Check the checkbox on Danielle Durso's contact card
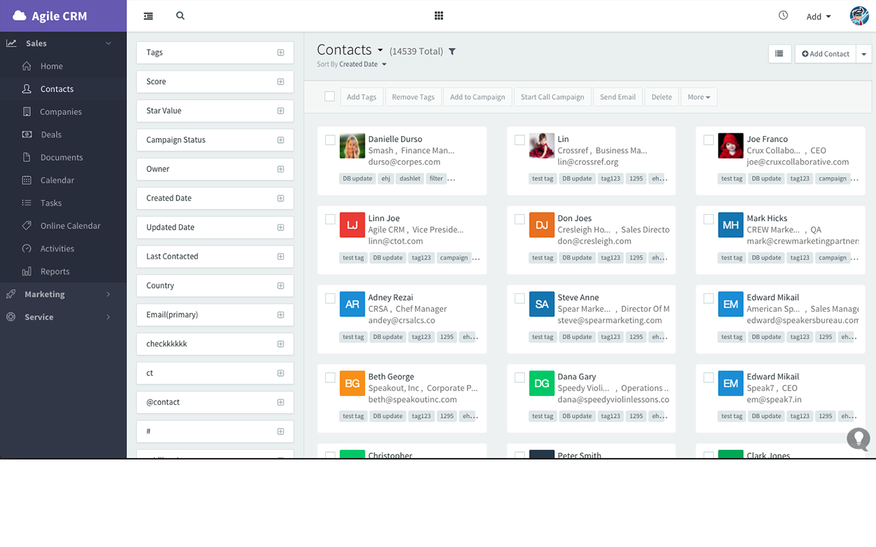 pyautogui.click(x=330, y=139)
